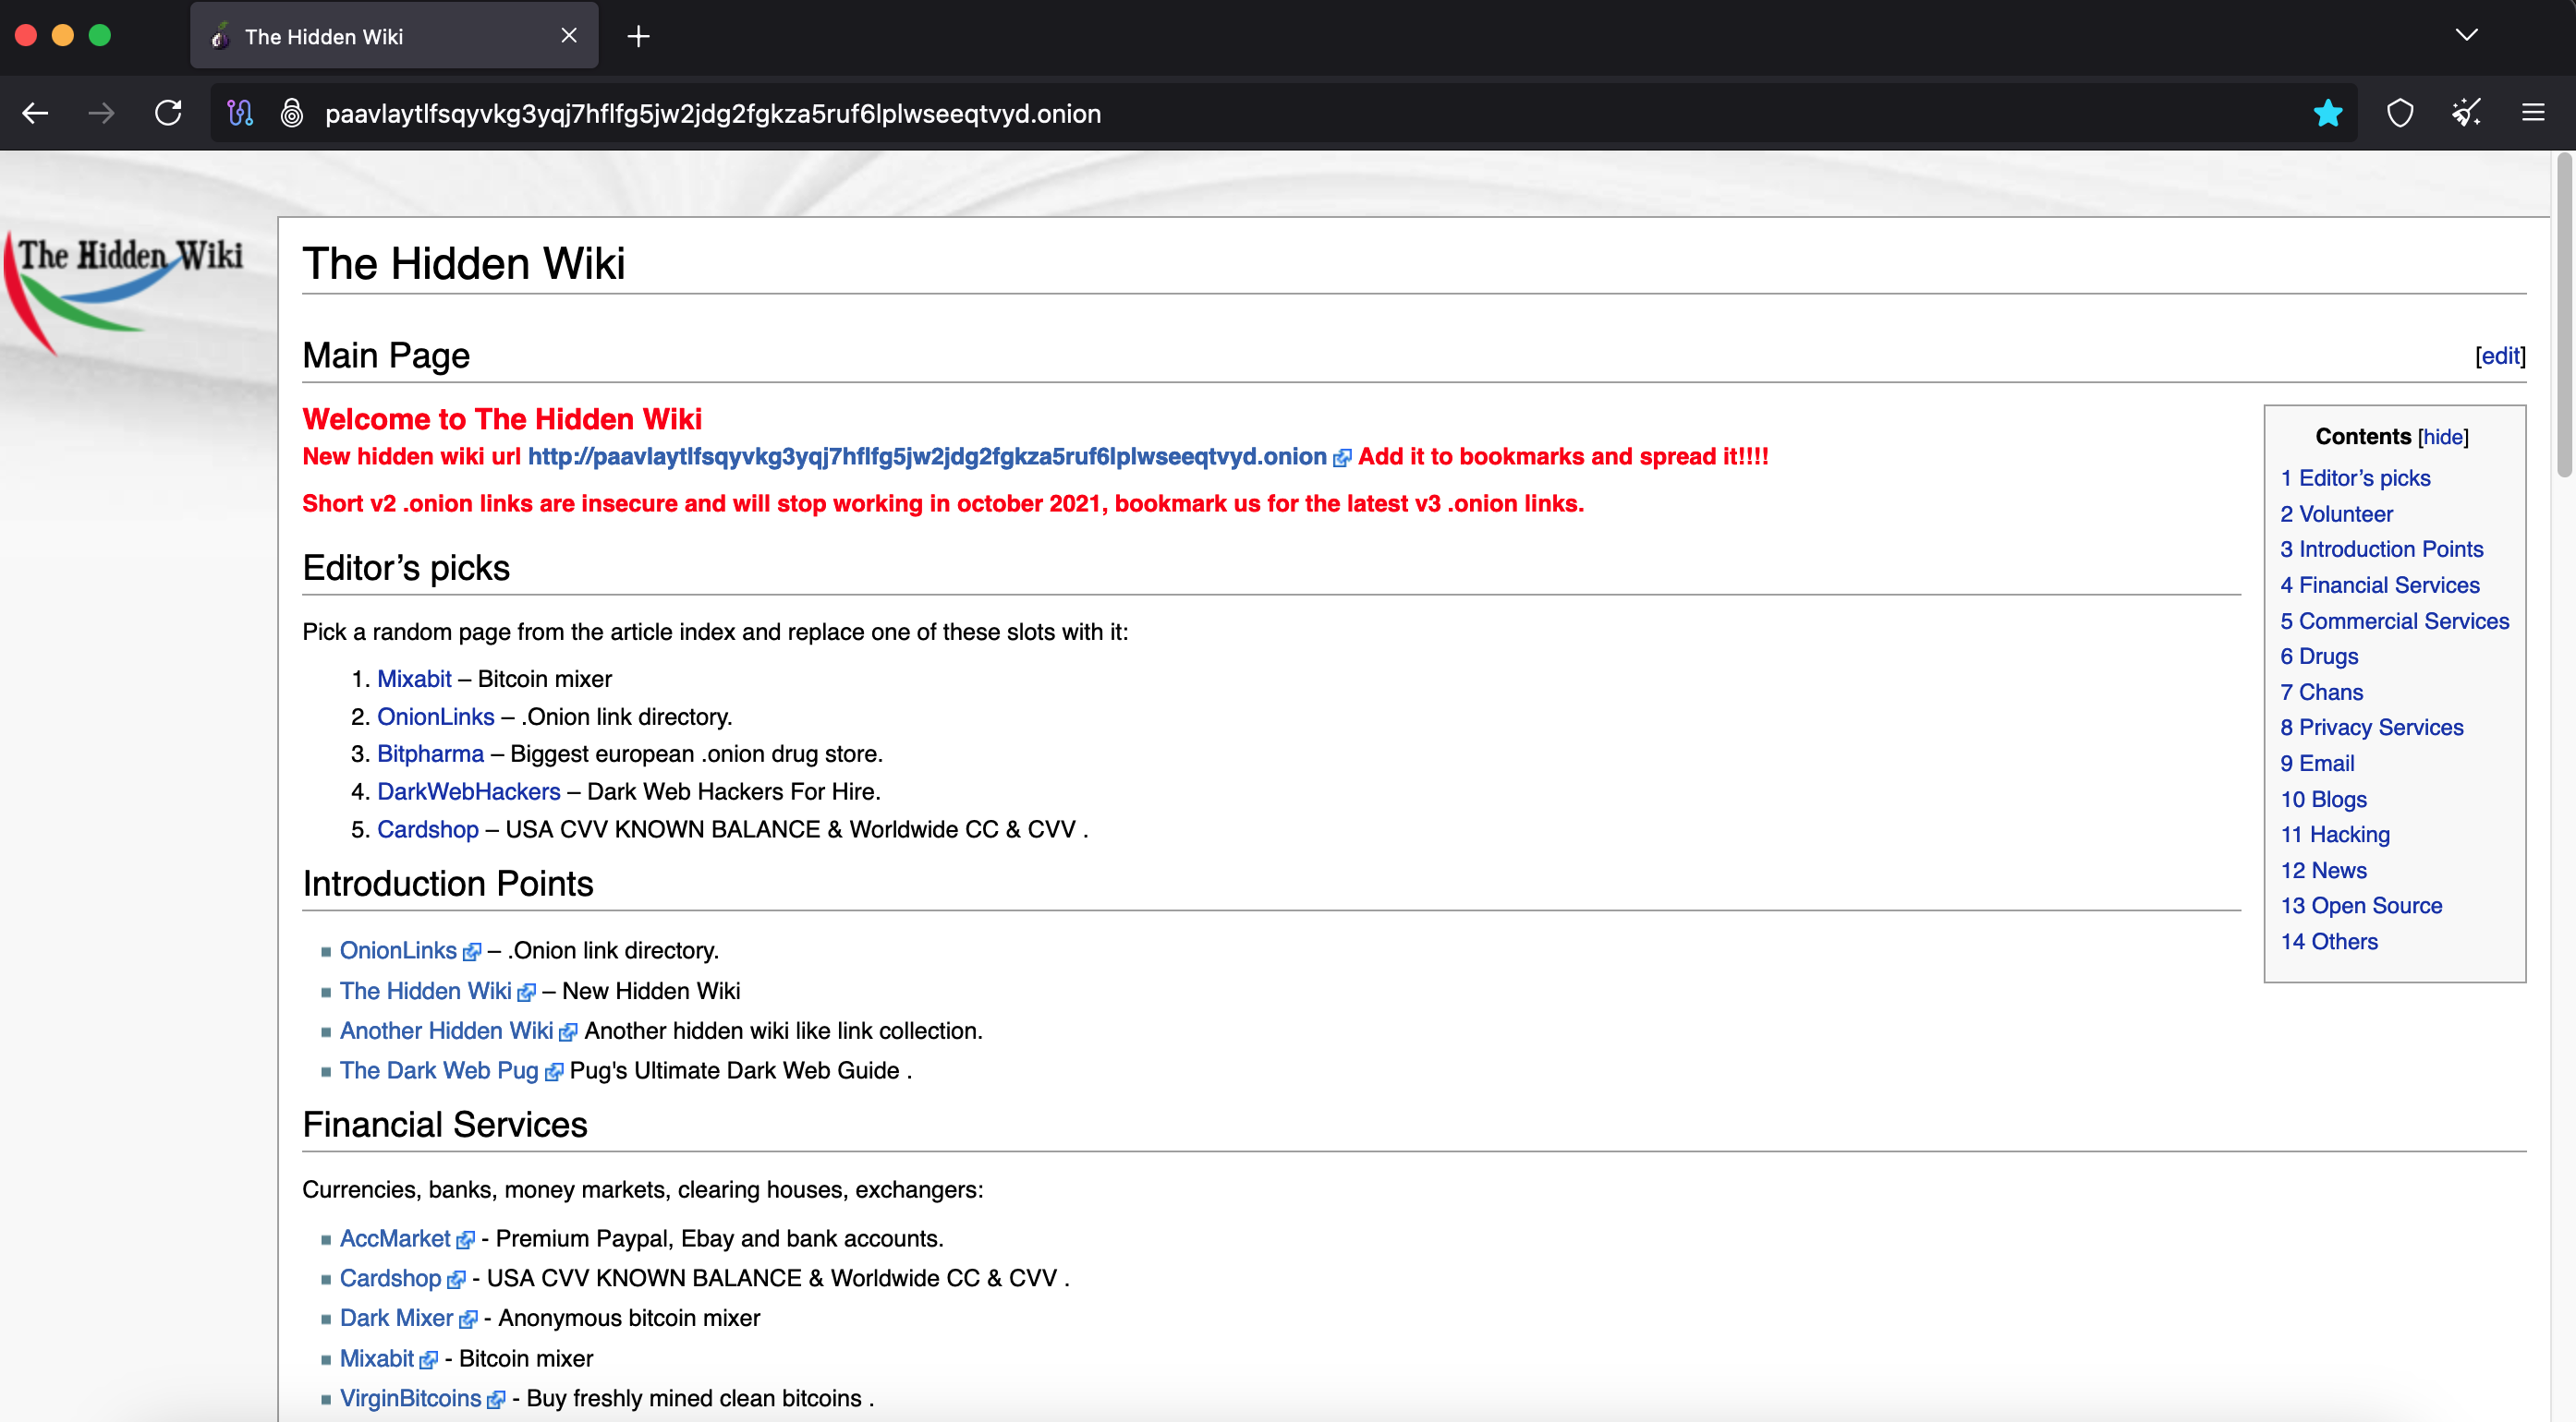
Task: Open the hamburger application menu
Action: click(x=2533, y=113)
